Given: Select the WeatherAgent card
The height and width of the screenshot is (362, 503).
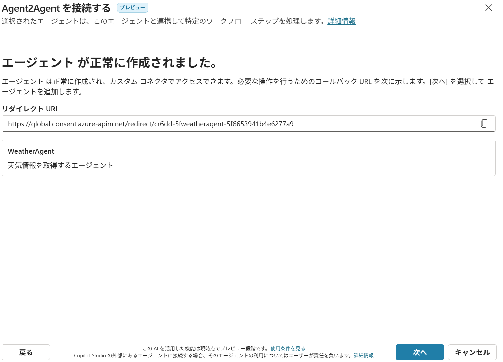Looking at the screenshot, I should click(249, 158).
